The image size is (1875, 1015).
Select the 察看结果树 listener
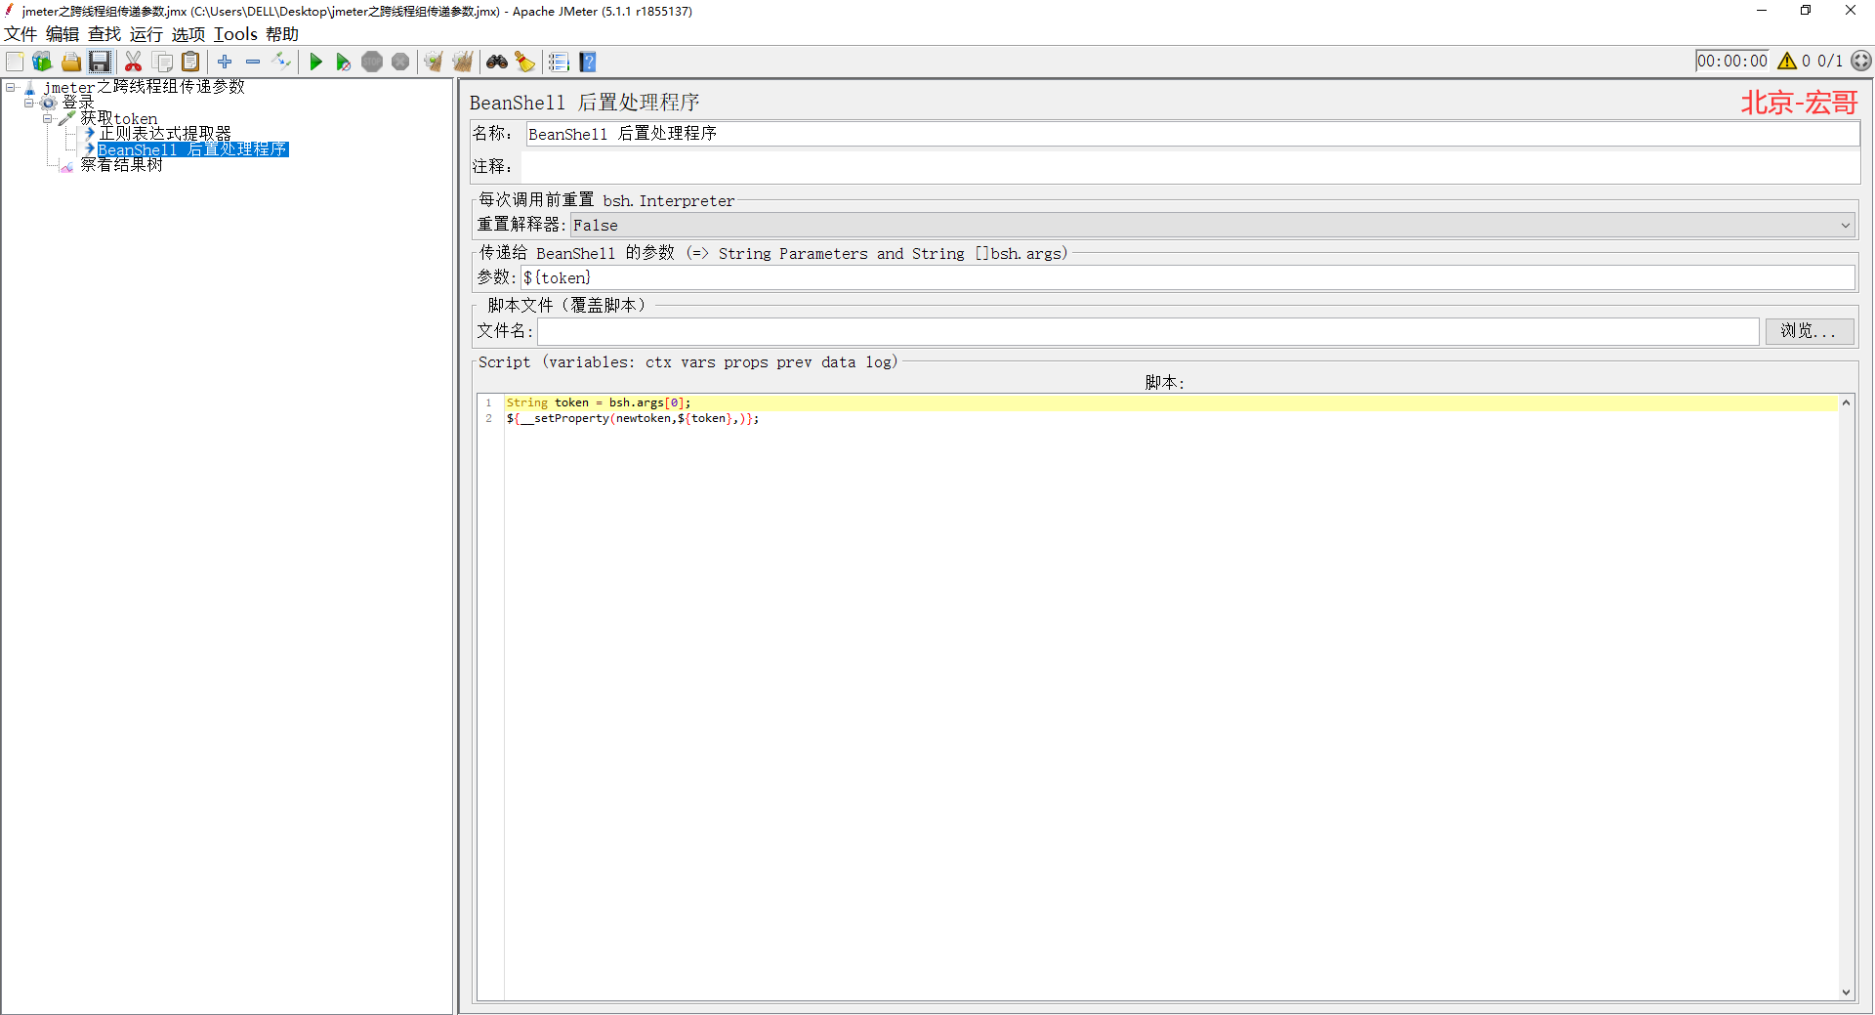tap(121, 165)
